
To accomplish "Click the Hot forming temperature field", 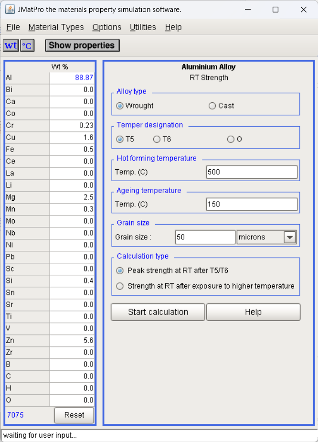I will click(x=252, y=172).
